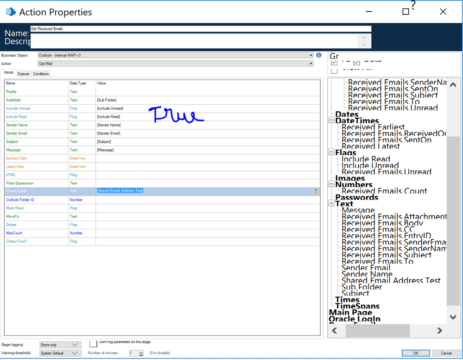Viewport: 463px width, 360px height.
Task: Click the OK button
Action: [416, 353]
